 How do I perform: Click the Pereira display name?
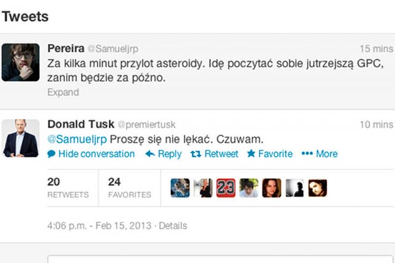coord(66,48)
